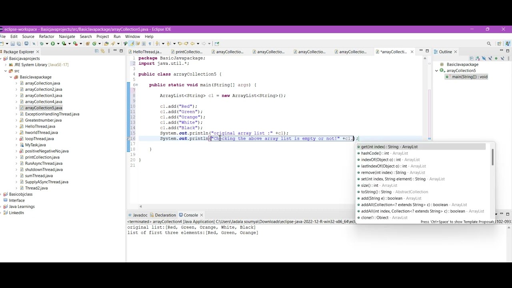
Task: Choose size() : int from suggestions
Action: tap(379, 186)
